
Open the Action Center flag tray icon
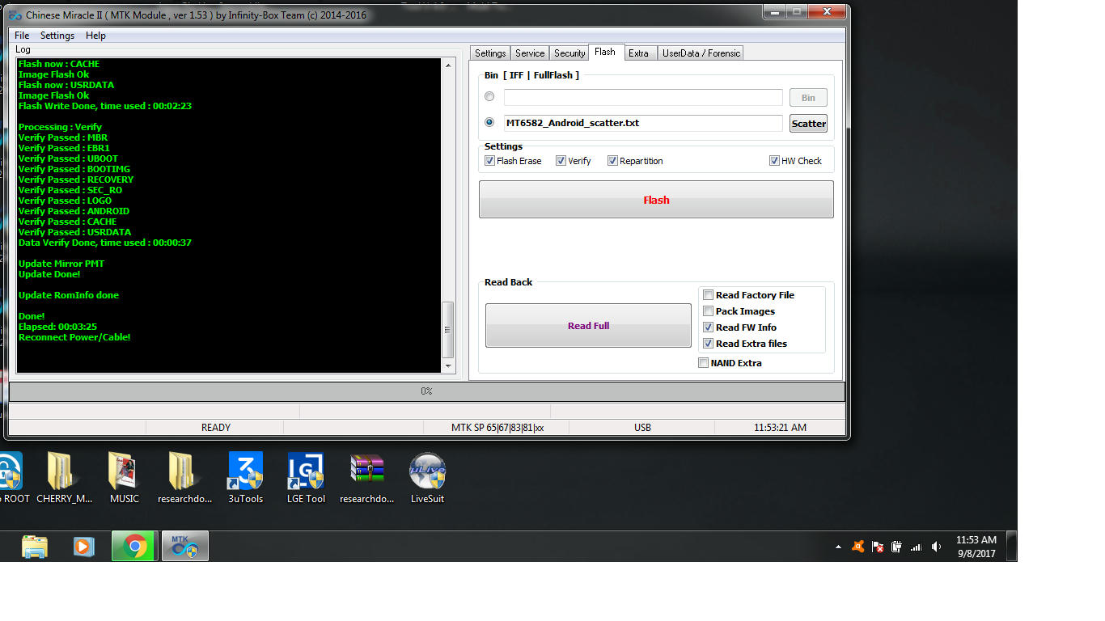click(x=878, y=547)
